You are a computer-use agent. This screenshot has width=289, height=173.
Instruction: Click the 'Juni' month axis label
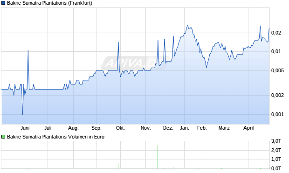(x=25, y=128)
